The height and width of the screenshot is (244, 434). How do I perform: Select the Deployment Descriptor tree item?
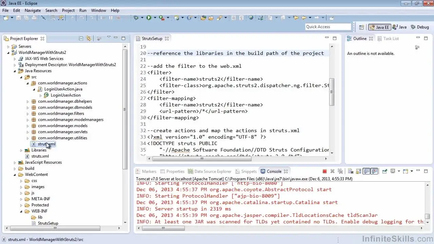click(70, 65)
